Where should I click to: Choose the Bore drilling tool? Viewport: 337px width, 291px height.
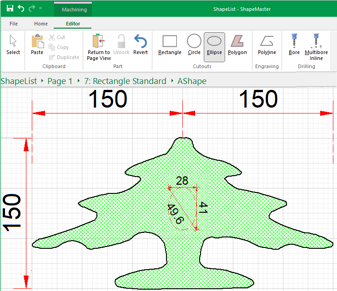tap(294, 45)
